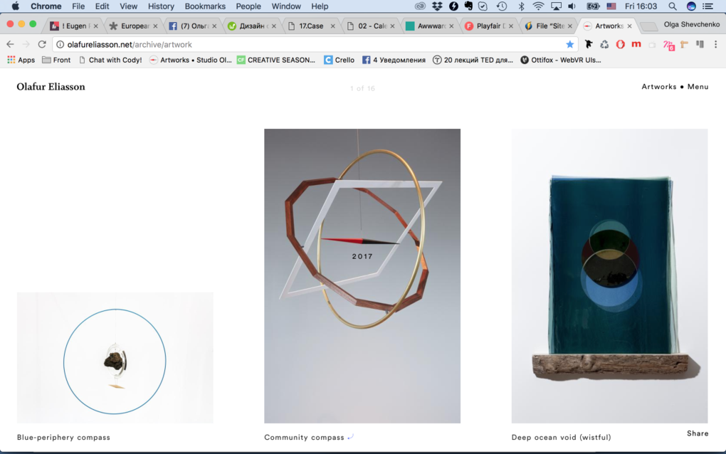The width and height of the screenshot is (726, 454).
Task: Open Spotlight search magnifier
Action: click(673, 6)
